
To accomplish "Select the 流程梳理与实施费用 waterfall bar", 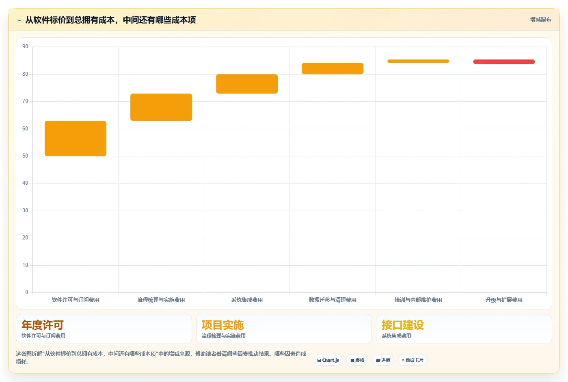I will click(x=161, y=107).
